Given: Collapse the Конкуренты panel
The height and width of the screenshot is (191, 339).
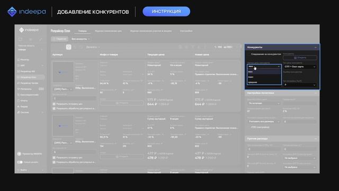Looking at the screenshot, I should tap(316, 47).
